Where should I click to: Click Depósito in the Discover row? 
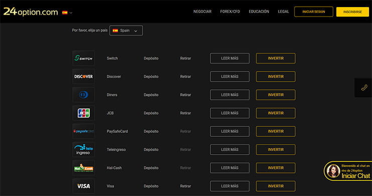point(151,77)
